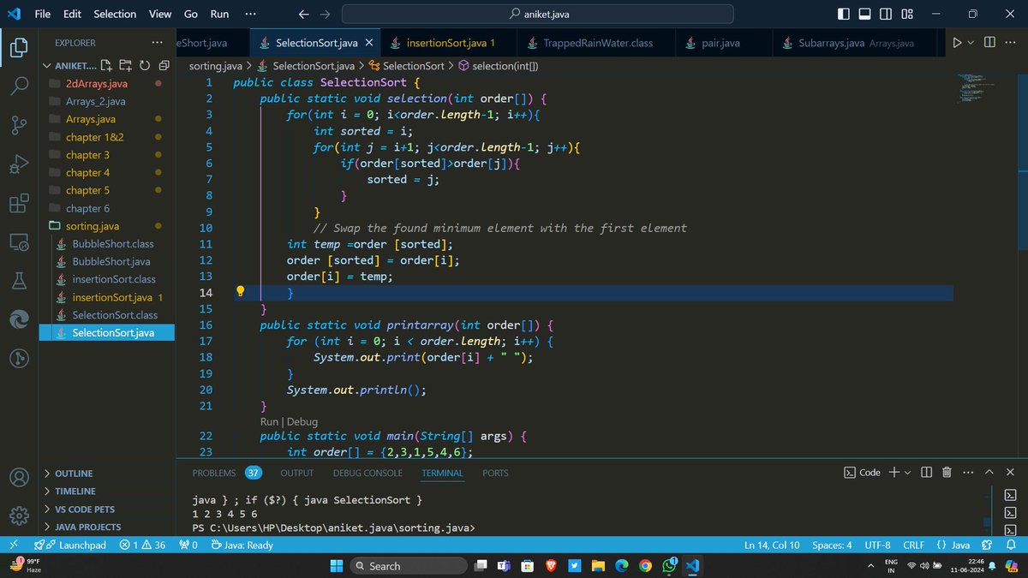
Task: Open the Accounts menu icon
Action: [x=19, y=478]
